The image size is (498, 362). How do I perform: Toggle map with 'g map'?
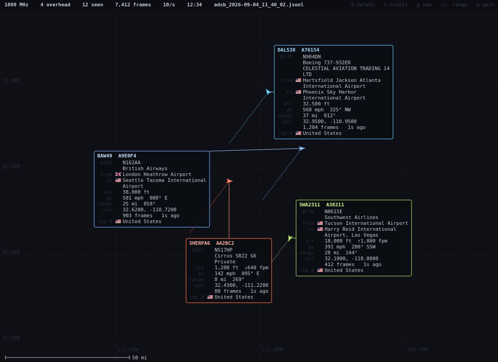(x=424, y=5)
